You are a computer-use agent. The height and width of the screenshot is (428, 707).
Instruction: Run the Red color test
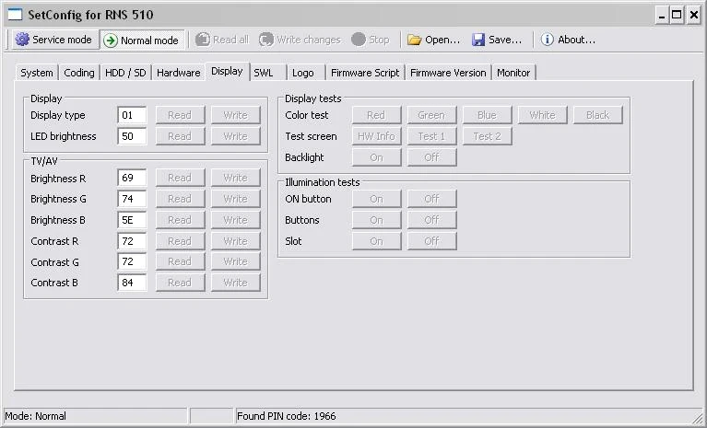[376, 115]
